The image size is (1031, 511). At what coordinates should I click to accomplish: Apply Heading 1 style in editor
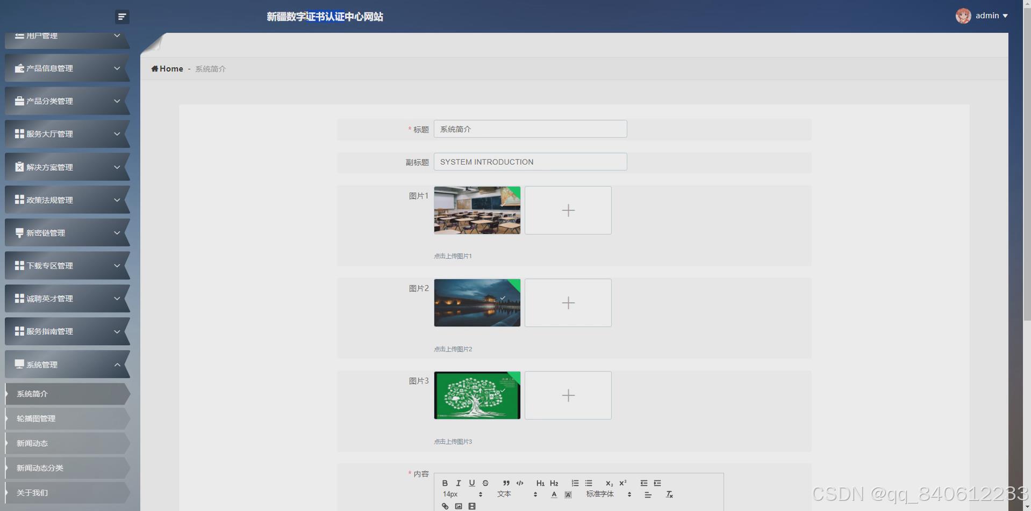(541, 483)
